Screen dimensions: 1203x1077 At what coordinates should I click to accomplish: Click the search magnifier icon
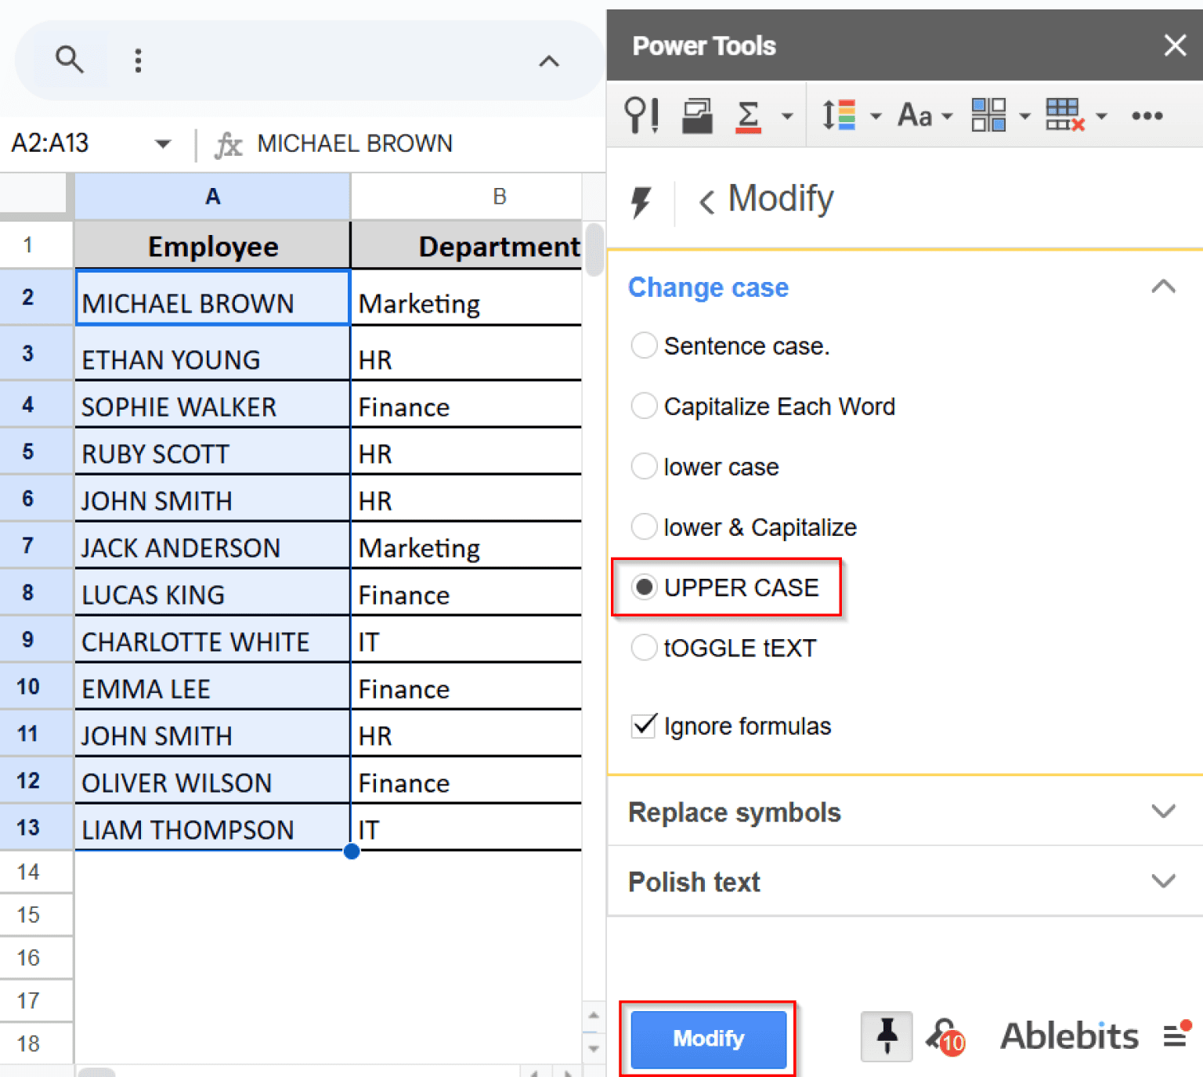coord(69,60)
